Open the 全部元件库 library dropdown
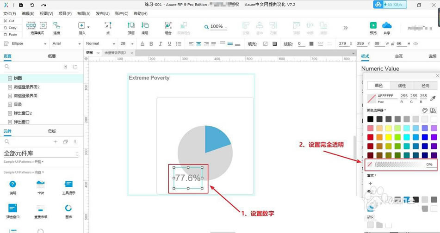Image resolution: width=440 pixels, height=233 pixels. (41, 153)
